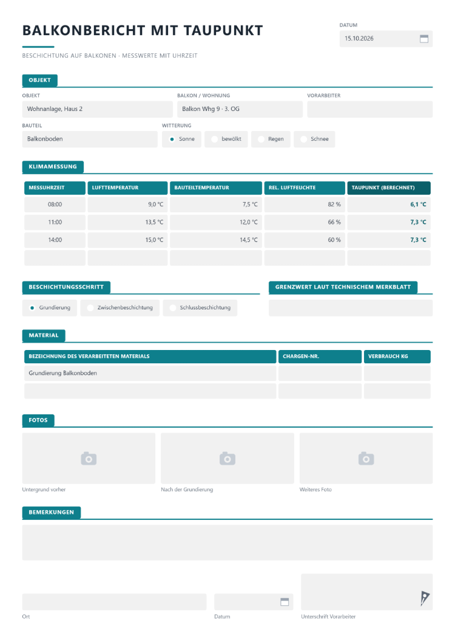455x643 pixels.
Task: Open calendar icon in the bottom Datum field
Action: click(x=285, y=602)
